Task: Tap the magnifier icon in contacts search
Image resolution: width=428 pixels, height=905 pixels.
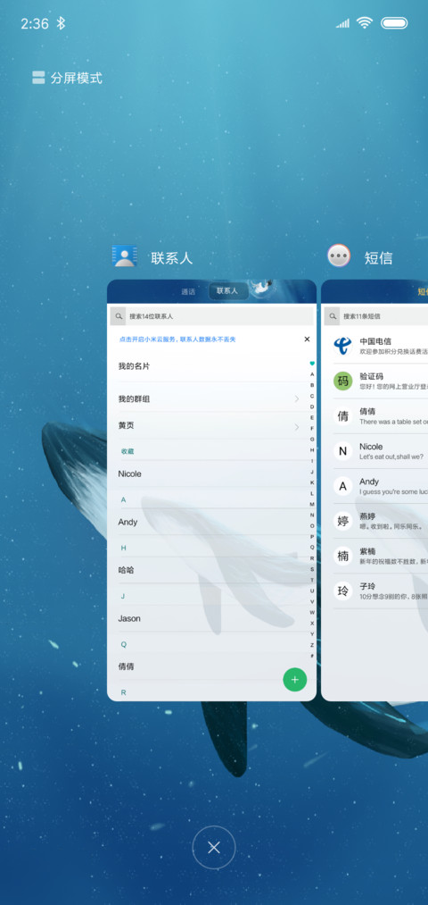Action: [x=118, y=316]
